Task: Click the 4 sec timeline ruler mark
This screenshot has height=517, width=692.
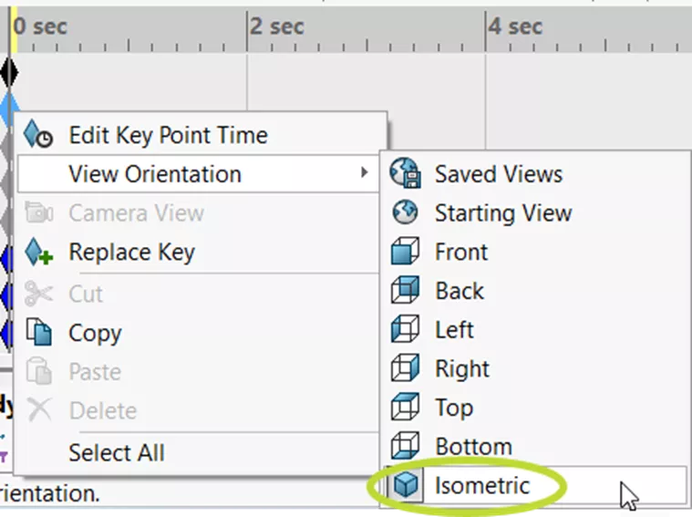Action: [x=486, y=27]
